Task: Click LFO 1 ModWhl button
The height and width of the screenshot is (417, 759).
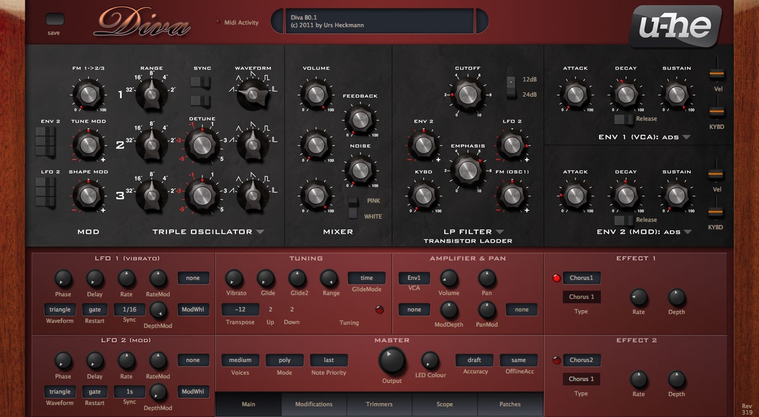Action: pos(193,310)
